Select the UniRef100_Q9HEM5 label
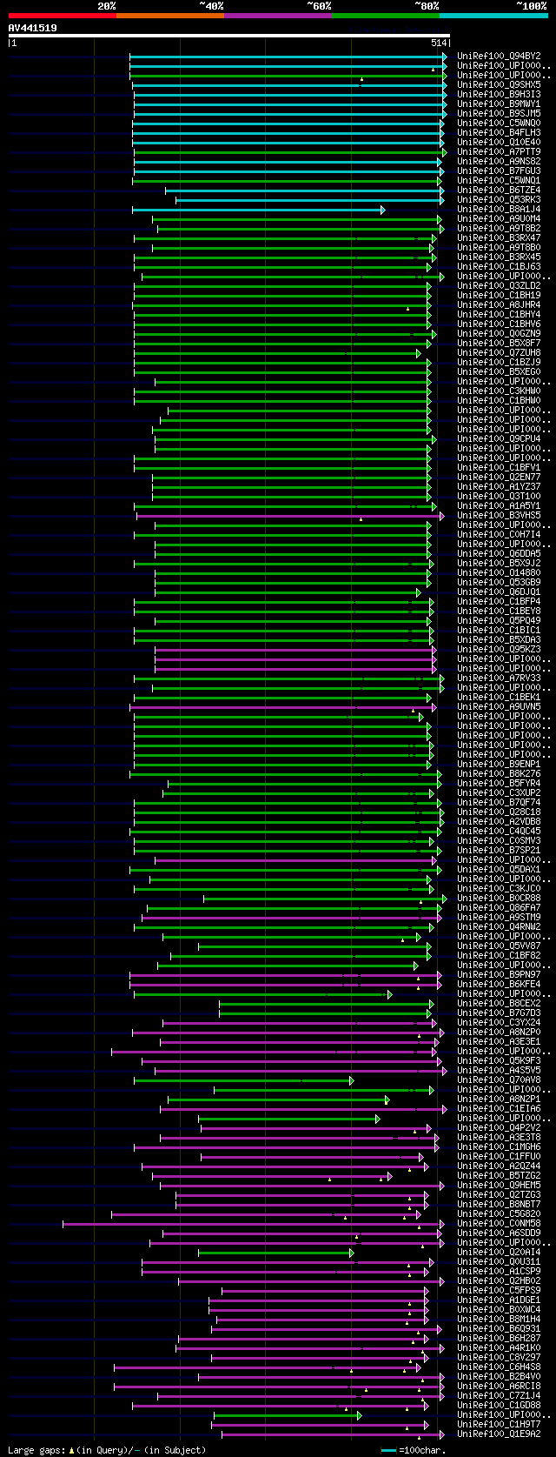The height and width of the screenshot is (1457, 556). point(499,1185)
